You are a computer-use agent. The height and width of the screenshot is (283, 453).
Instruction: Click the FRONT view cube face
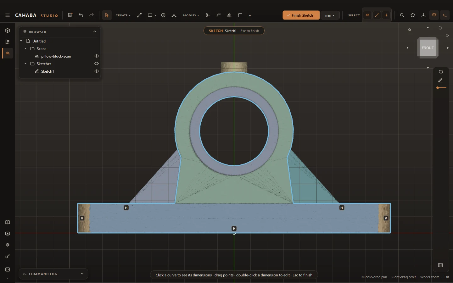tap(428, 48)
